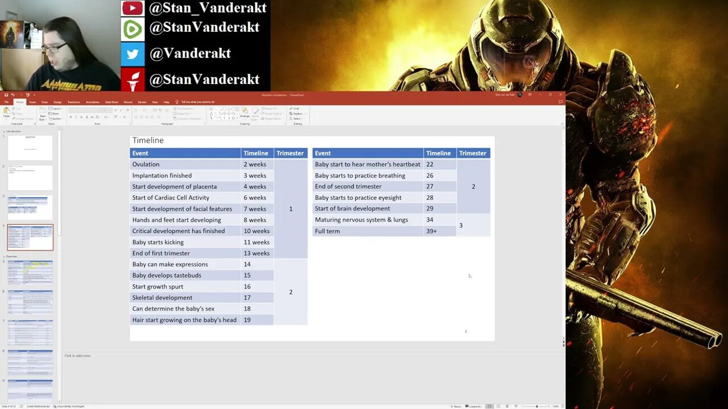Click the Twitter bird icon in overlay

point(133,53)
